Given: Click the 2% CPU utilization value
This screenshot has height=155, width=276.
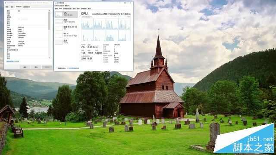Looking at the screenshot, I should tap(83, 47).
